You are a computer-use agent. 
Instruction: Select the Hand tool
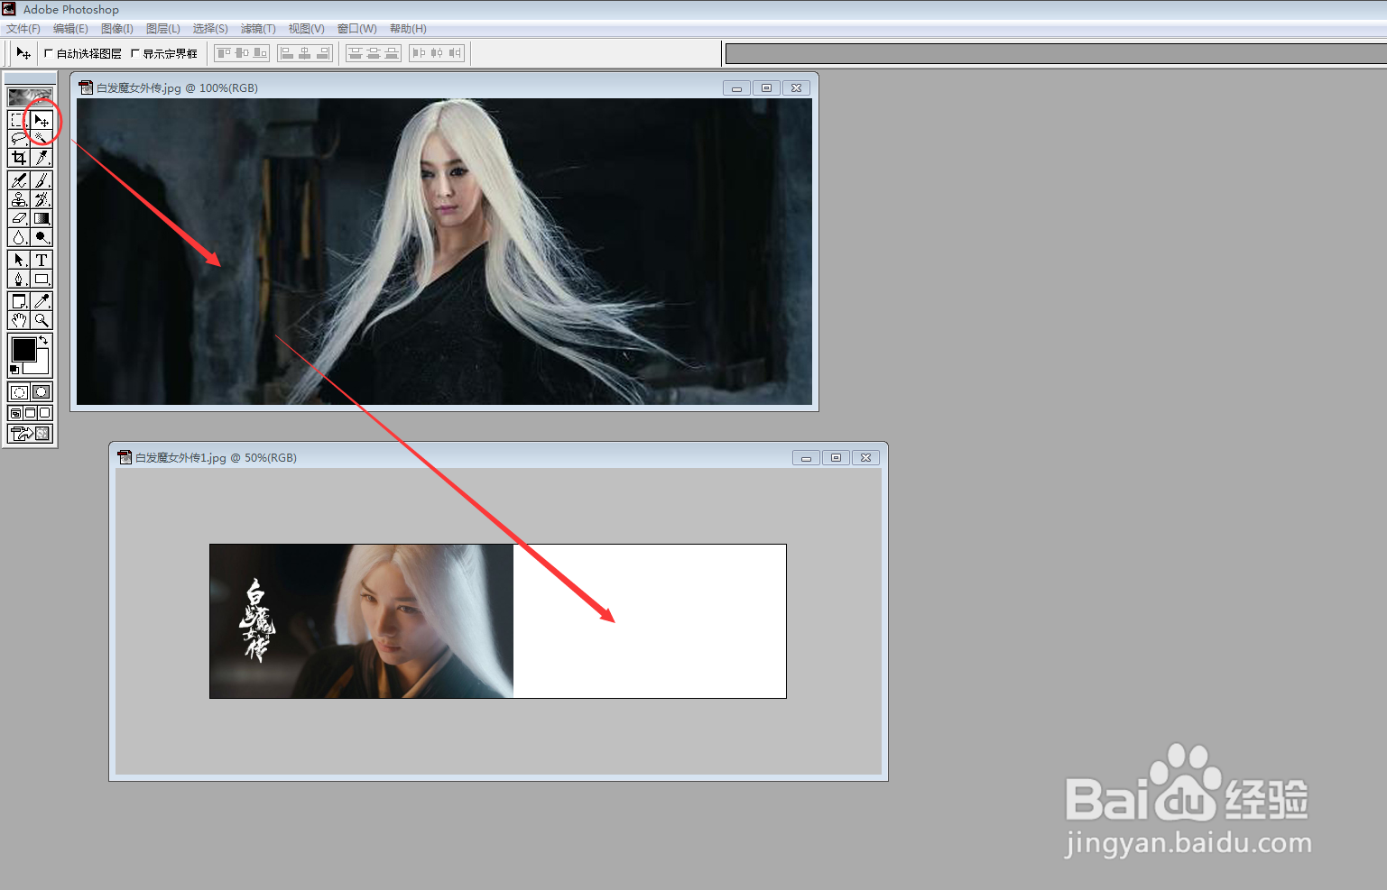18,320
